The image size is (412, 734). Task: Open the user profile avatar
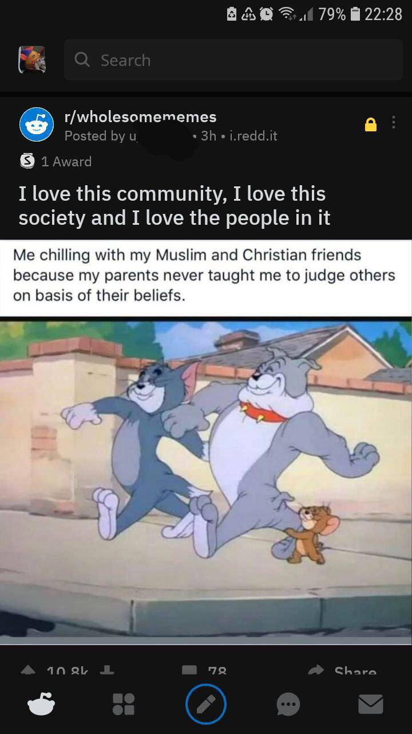point(32,60)
